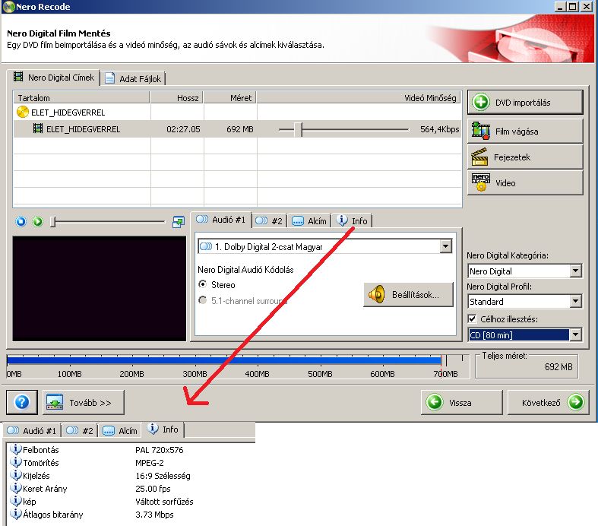
Task: Click the Tovább monitor download icon
Action: [55, 402]
